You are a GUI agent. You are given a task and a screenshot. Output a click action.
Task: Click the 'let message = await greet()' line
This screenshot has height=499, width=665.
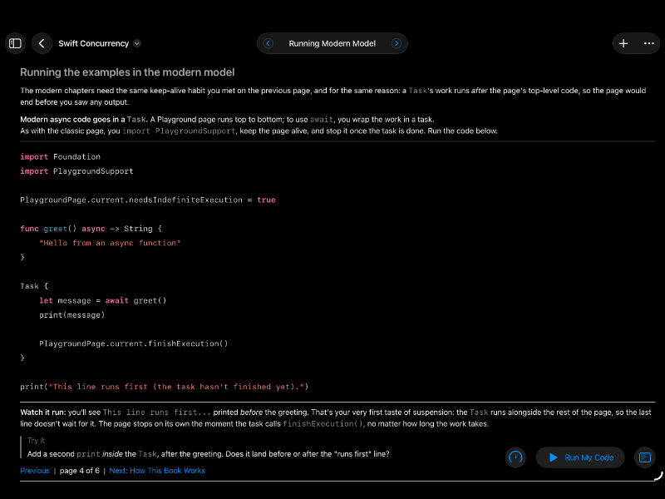click(x=102, y=300)
